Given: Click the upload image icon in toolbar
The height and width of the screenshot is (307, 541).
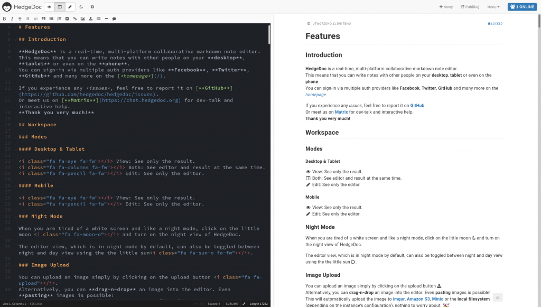Looking at the screenshot, I should pos(91,18).
